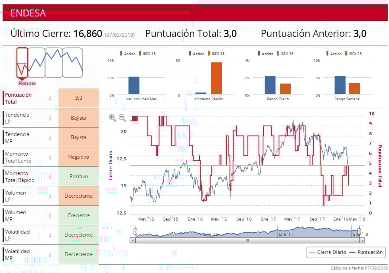Screen dimensions: 389x273
Task: Click Bajista value for Tendencia MP
Action: [x=79, y=137]
